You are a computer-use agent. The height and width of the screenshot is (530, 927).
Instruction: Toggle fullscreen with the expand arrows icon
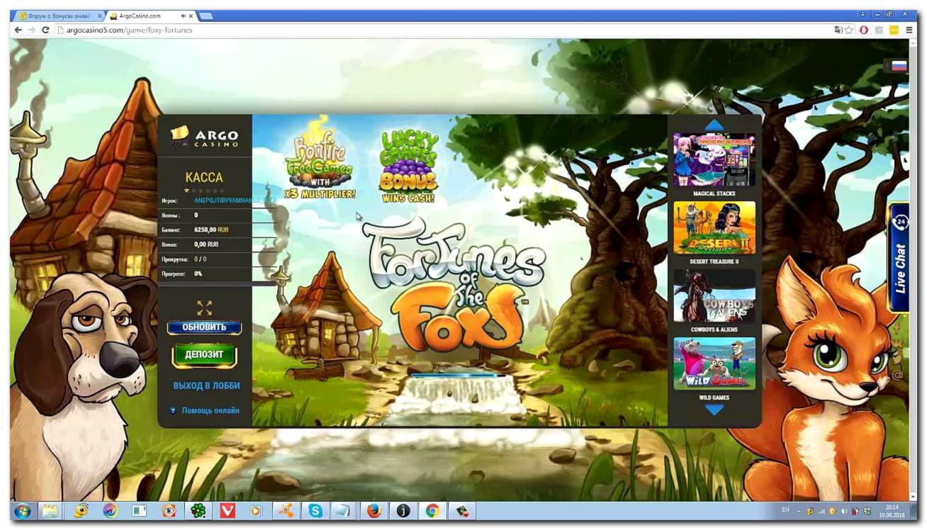204,308
